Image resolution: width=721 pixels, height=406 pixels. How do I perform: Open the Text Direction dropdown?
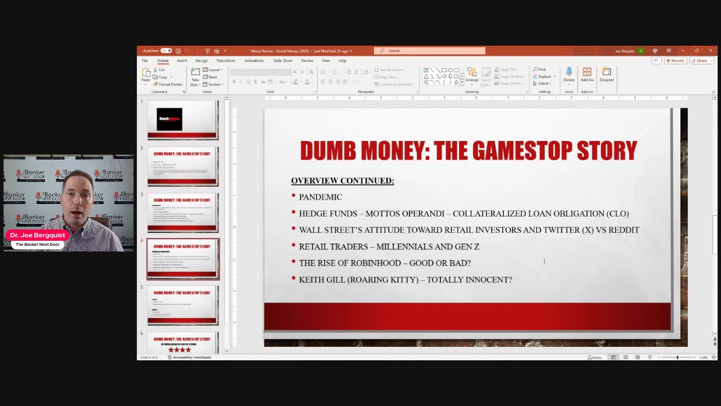(x=390, y=70)
